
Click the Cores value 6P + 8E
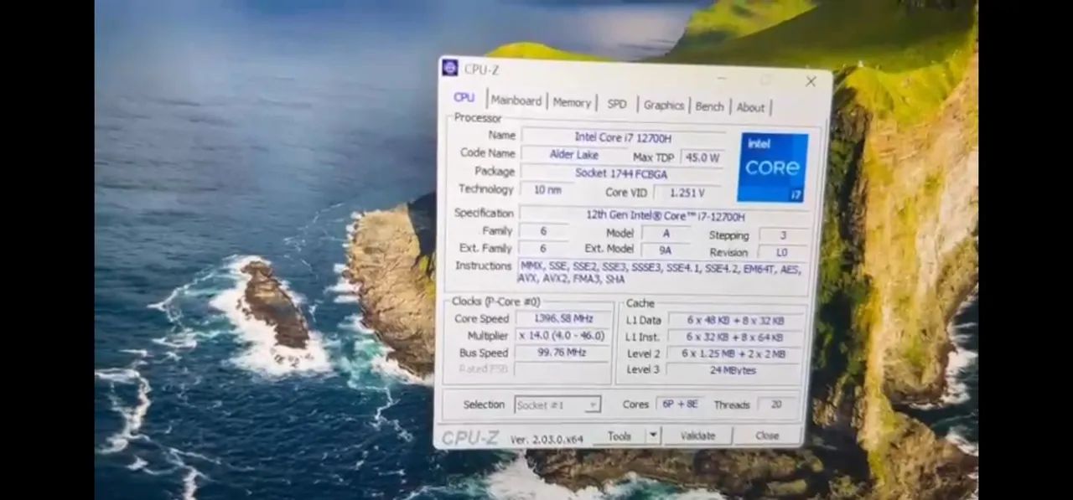pos(680,405)
